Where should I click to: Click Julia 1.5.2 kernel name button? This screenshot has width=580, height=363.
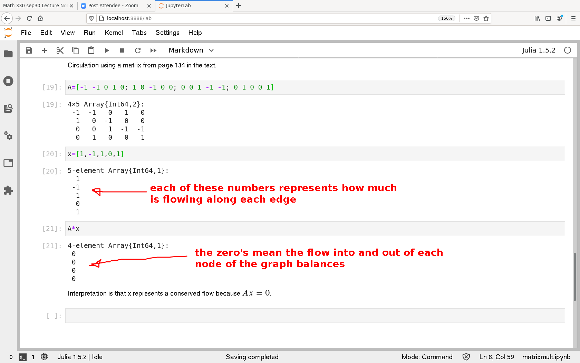538,50
